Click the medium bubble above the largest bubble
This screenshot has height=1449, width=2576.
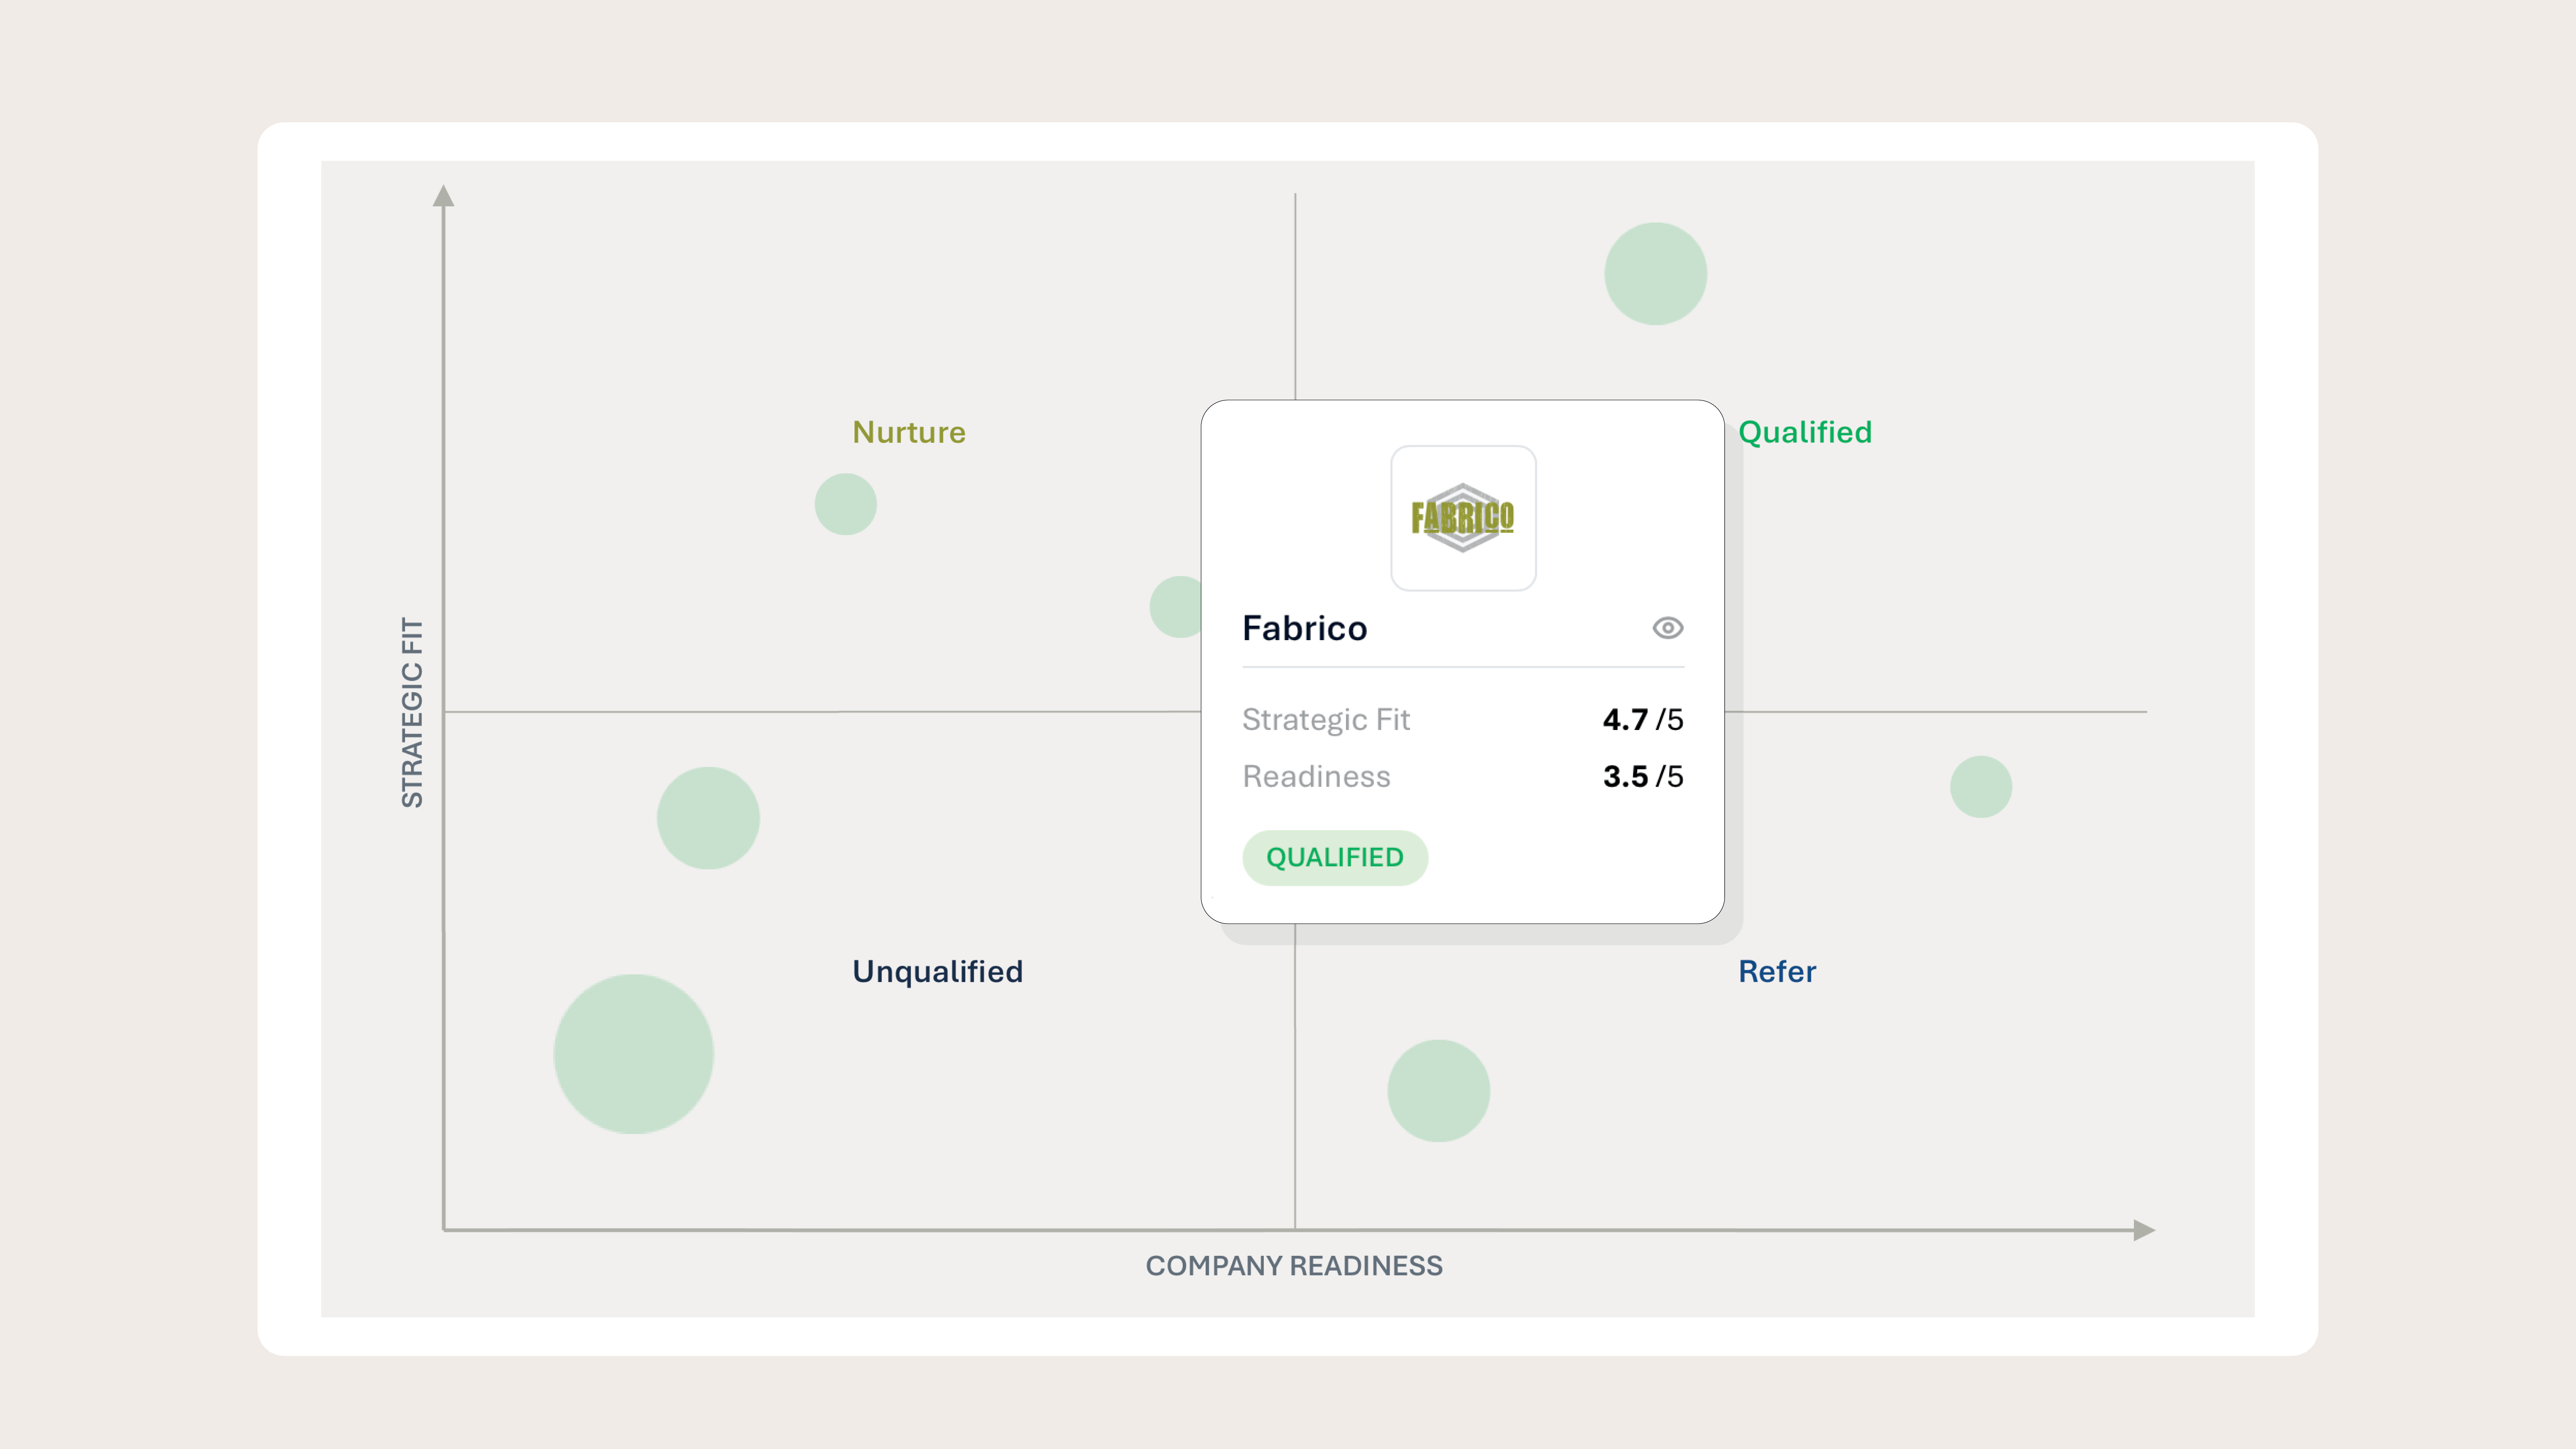coord(708,818)
